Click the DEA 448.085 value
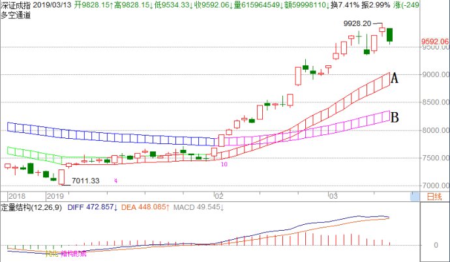Image resolution: width=450 pixels, height=262 pixels. click(x=146, y=207)
